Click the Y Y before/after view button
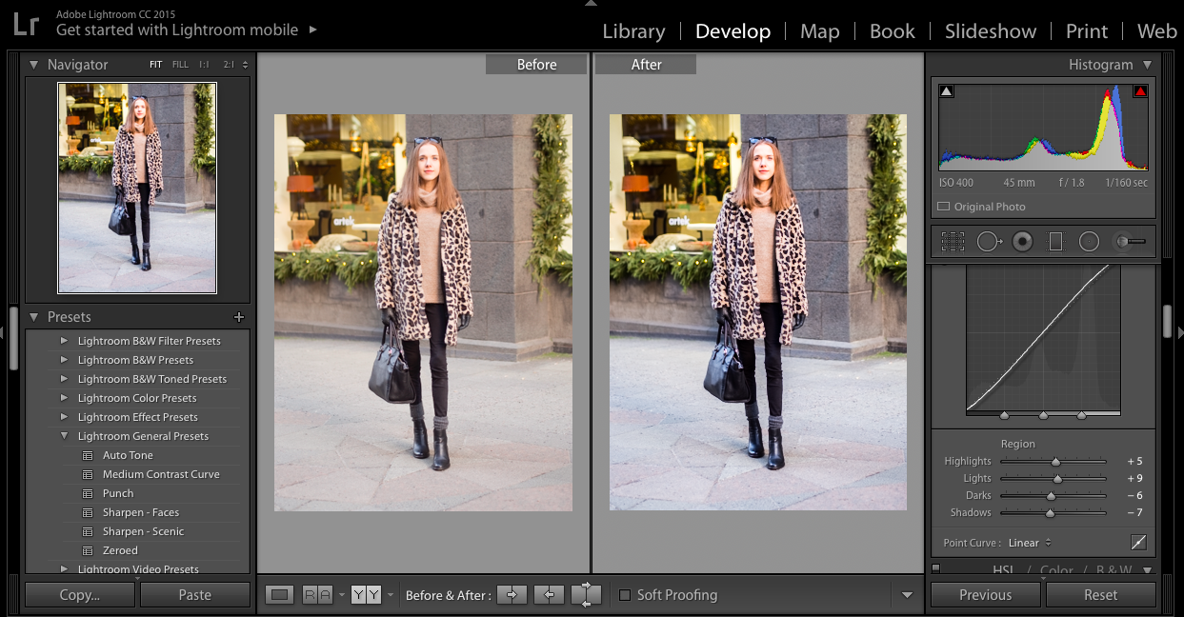1184x617 pixels. click(366, 595)
